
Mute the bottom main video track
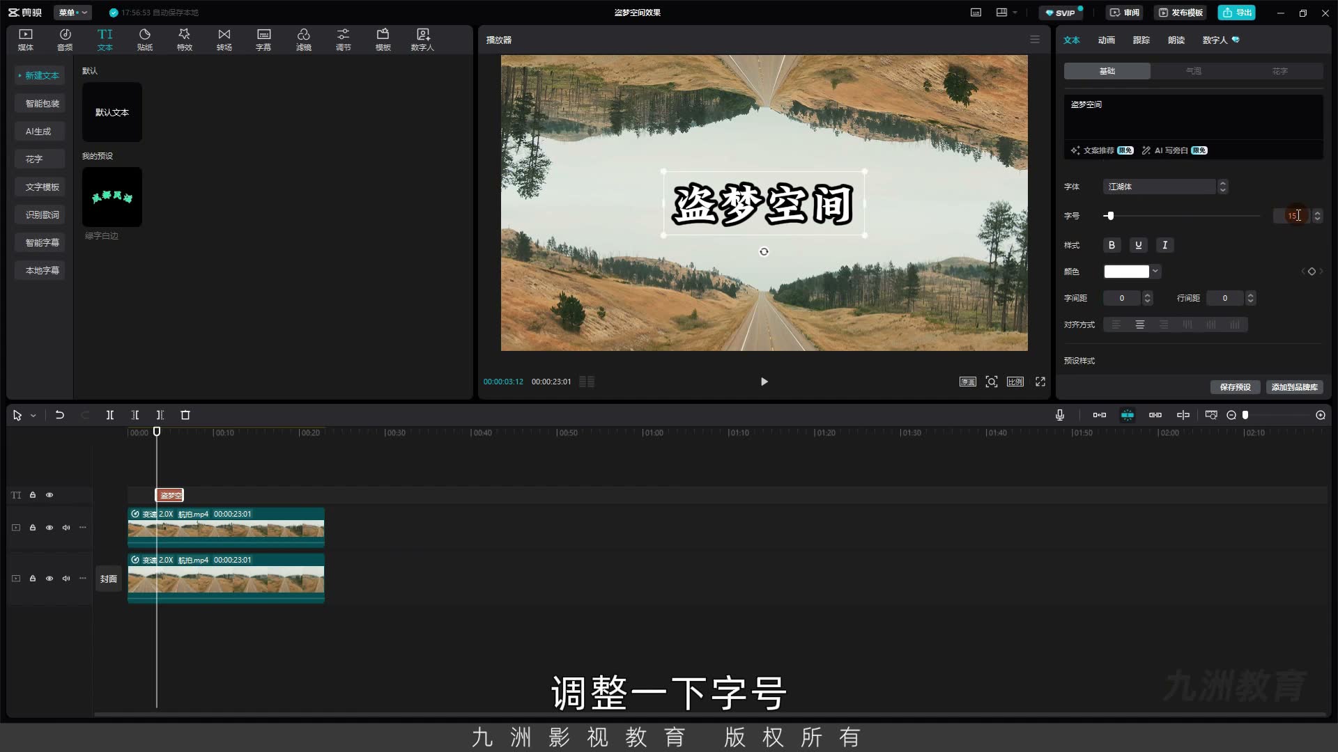[66, 579]
